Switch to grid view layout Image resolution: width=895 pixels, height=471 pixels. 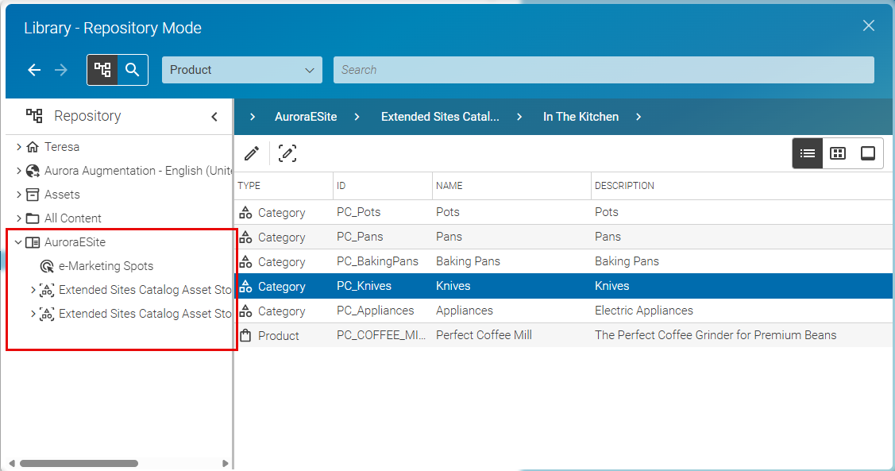[838, 152]
